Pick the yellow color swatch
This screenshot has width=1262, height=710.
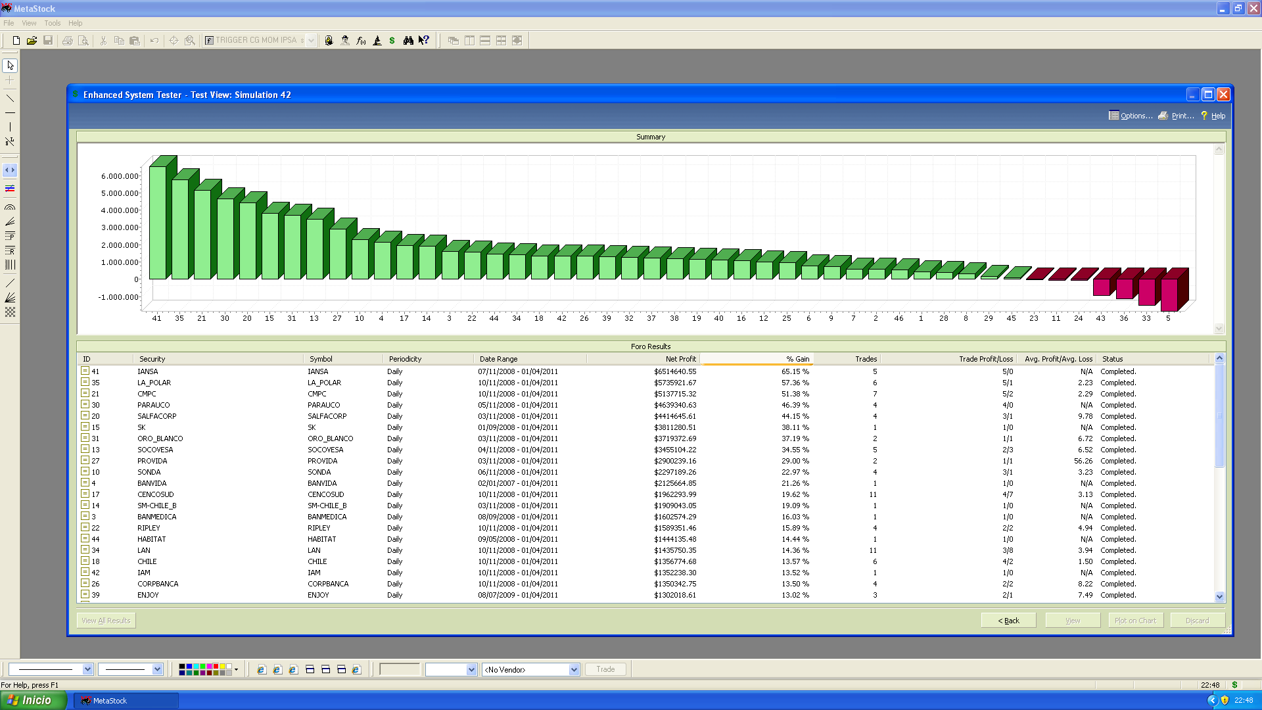222,667
